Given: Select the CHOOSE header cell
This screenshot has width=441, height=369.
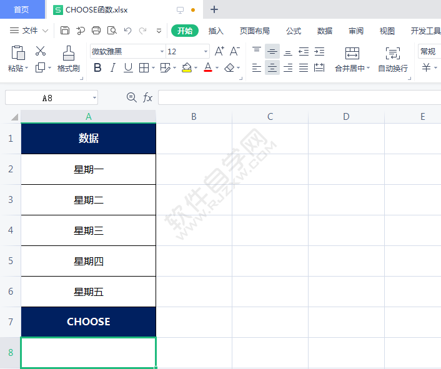Looking at the screenshot, I should (x=89, y=322).
